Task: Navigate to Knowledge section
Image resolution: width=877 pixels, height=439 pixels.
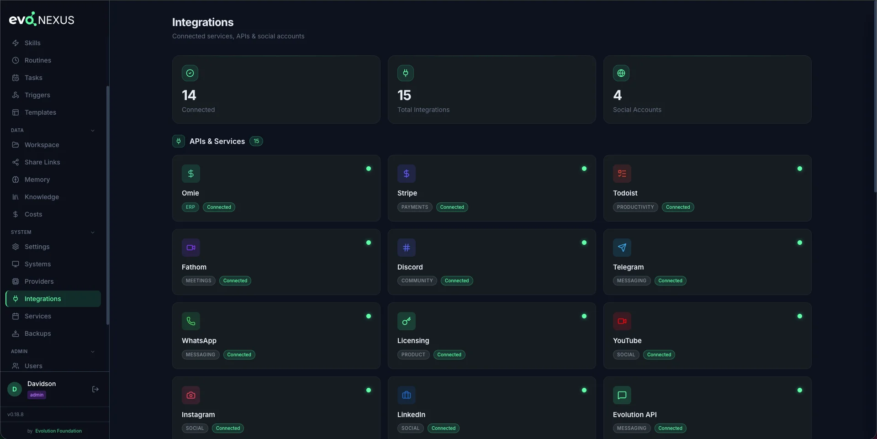Action: coord(53,197)
